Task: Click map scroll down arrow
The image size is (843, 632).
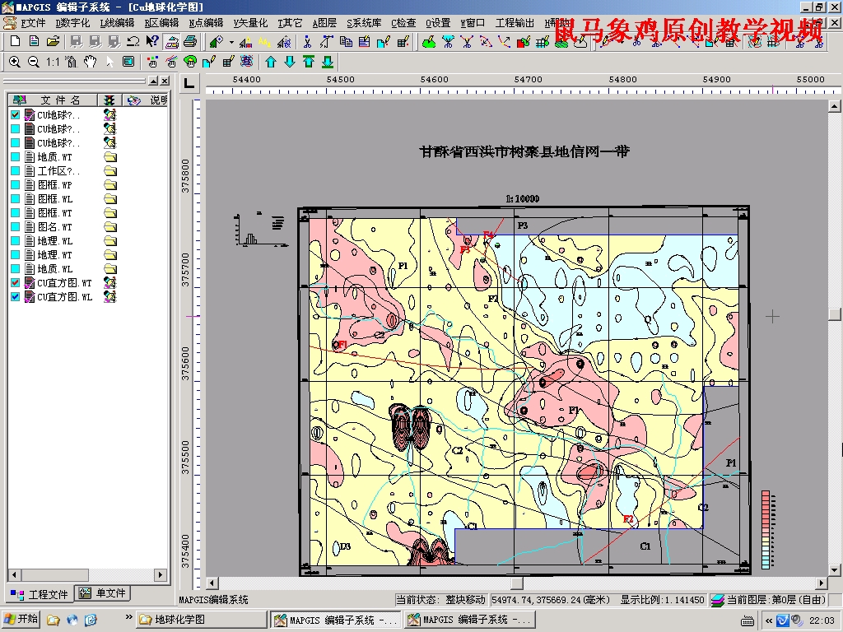Action: (x=835, y=569)
